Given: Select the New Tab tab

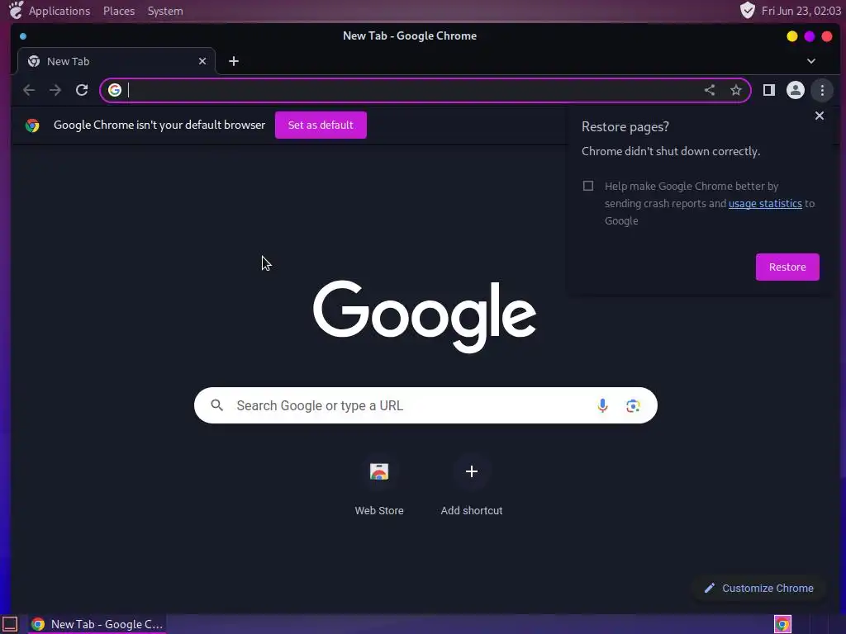Looking at the screenshot, I should 116,61.
